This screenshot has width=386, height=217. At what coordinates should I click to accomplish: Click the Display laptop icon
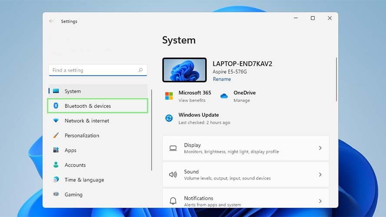coord(173,148)
